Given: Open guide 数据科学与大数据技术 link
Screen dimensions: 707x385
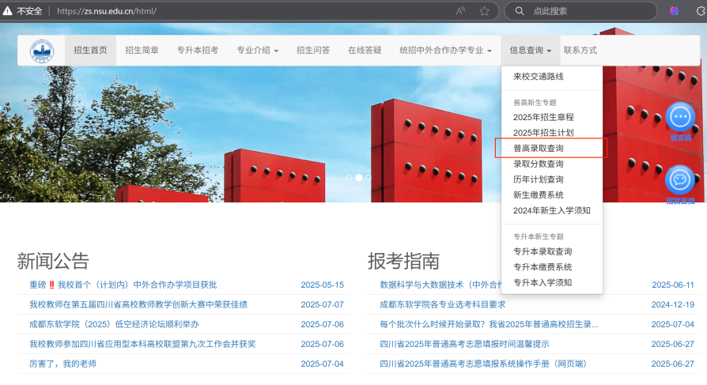Looking at the screenshot, I should tap(440, 285).
